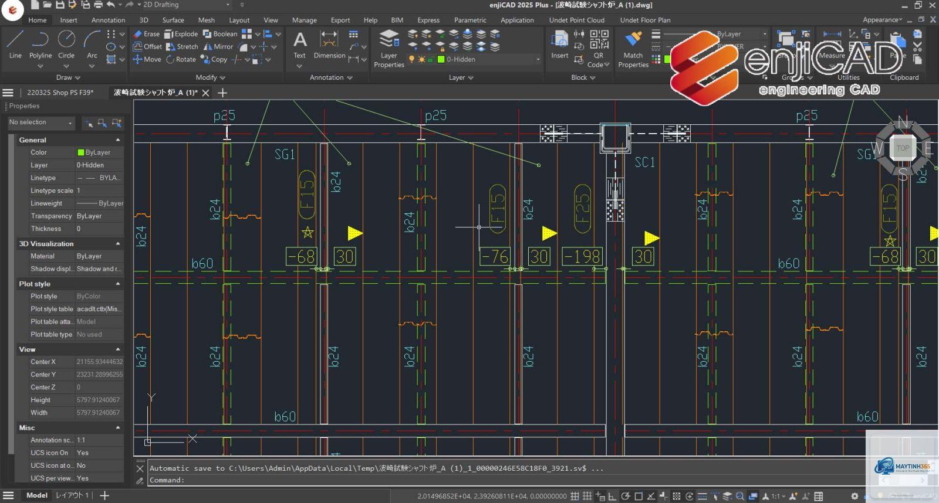Screen dimensions: 939x503
Task: Open the No selection dropdown
Action: (41, 123)
